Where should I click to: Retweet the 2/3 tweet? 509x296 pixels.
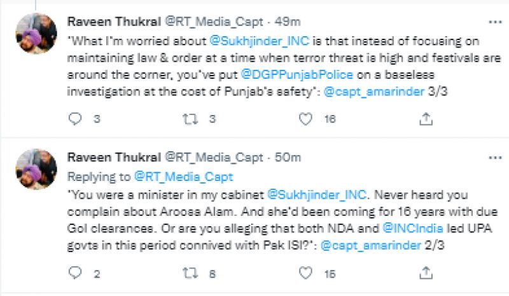189,273
